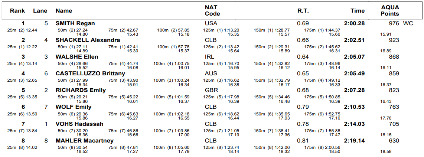This screenshot has width=424, height=157.
Task: Click the R.T. column header
Action: click(303, 11)
